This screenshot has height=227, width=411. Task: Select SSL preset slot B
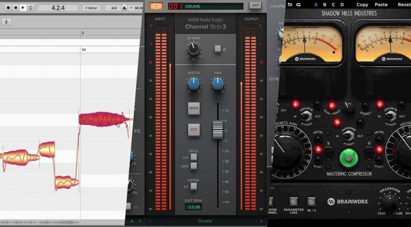coord(140,221)
